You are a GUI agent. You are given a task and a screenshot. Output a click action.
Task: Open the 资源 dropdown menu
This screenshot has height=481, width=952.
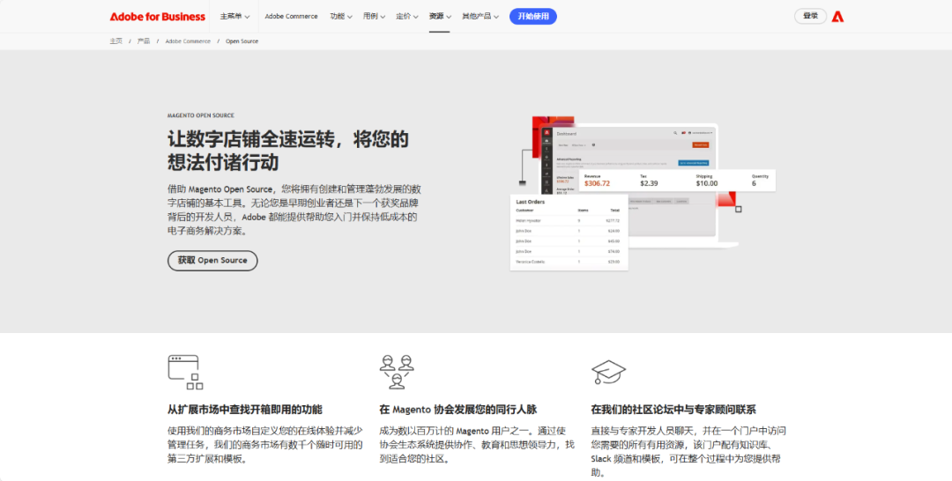click(x=440, y=17)
